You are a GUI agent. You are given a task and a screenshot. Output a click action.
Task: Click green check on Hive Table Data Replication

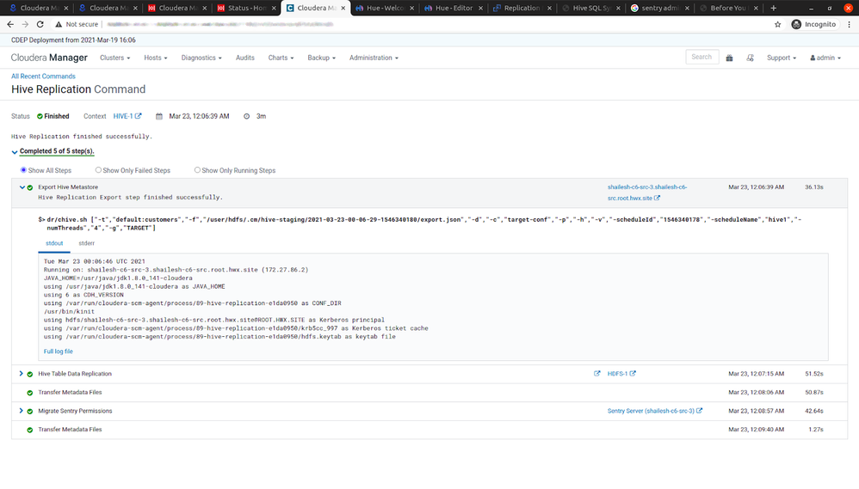click(x=30, y=374)
